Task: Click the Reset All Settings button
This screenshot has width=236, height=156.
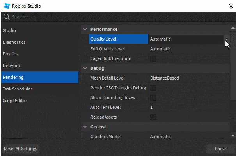Action: pyautogui.click(x=20, y=149)
